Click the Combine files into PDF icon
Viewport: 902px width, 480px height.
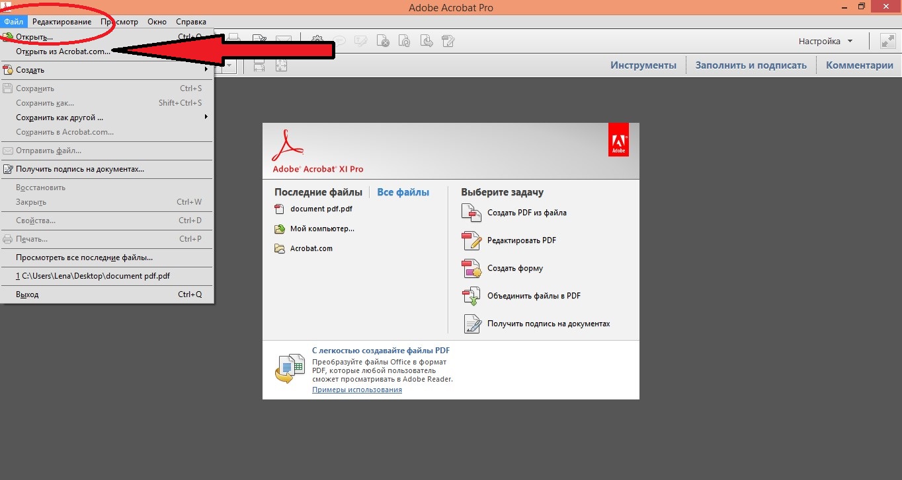(x=471, y=296)
